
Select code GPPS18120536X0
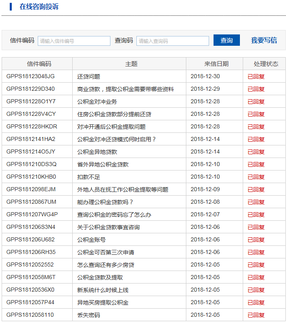click(30, 289)
